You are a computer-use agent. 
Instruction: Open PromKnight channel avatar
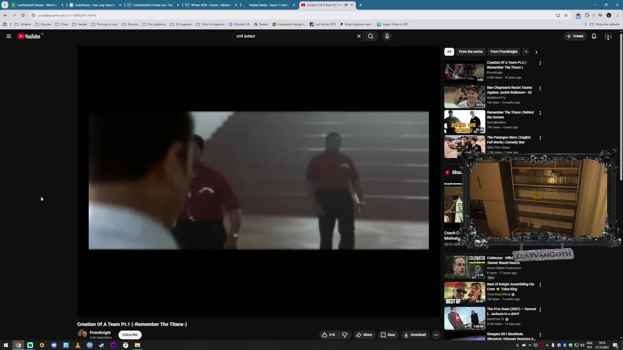click(82, 334)
